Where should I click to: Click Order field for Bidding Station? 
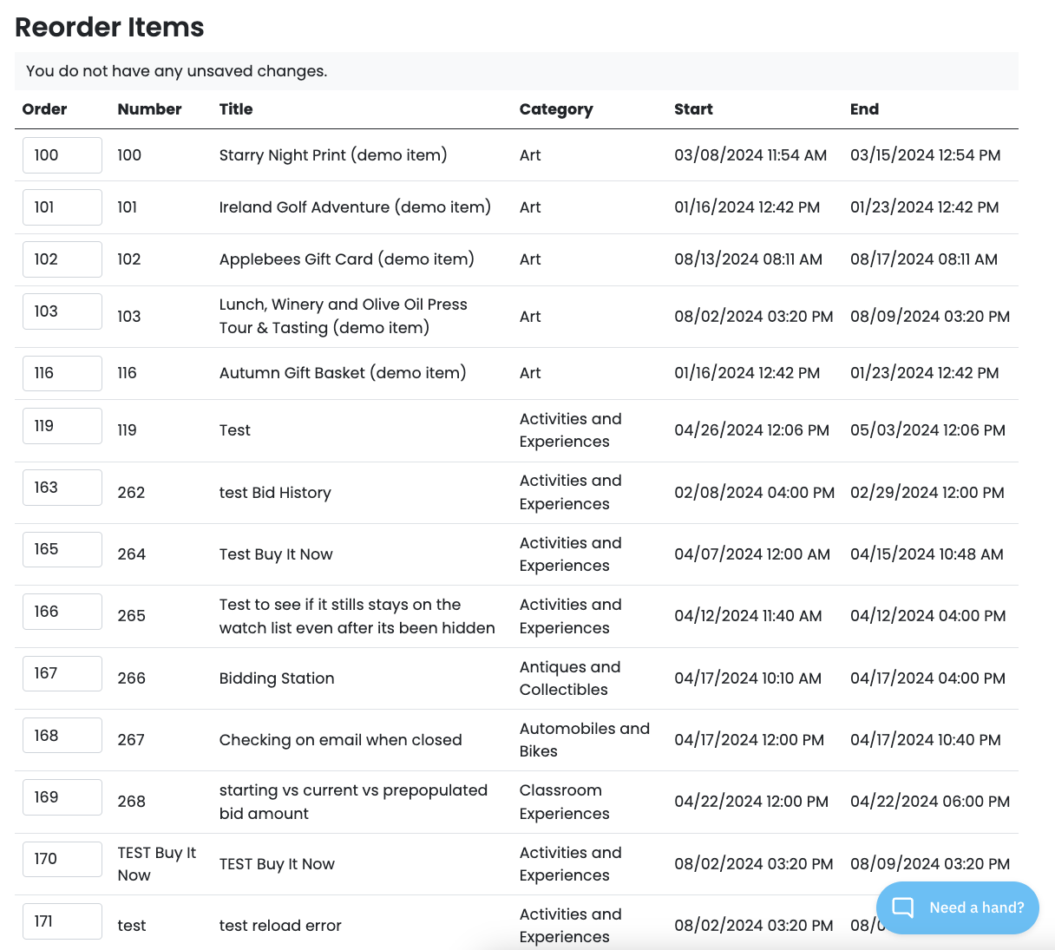coord(62,673)
